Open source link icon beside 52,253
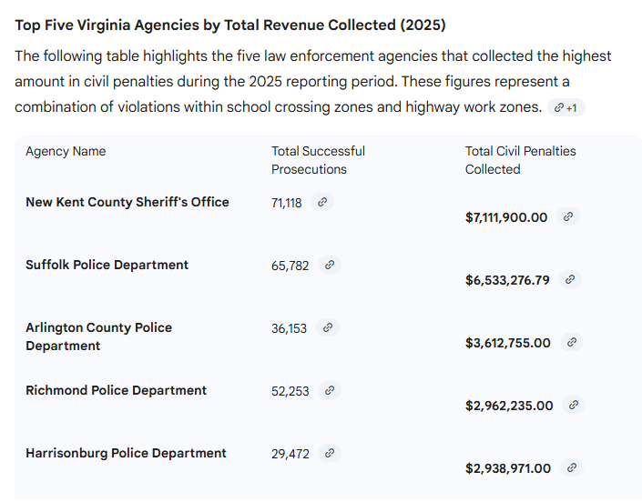The width and height of the screenshot is (642, 502). coord(330,391)
